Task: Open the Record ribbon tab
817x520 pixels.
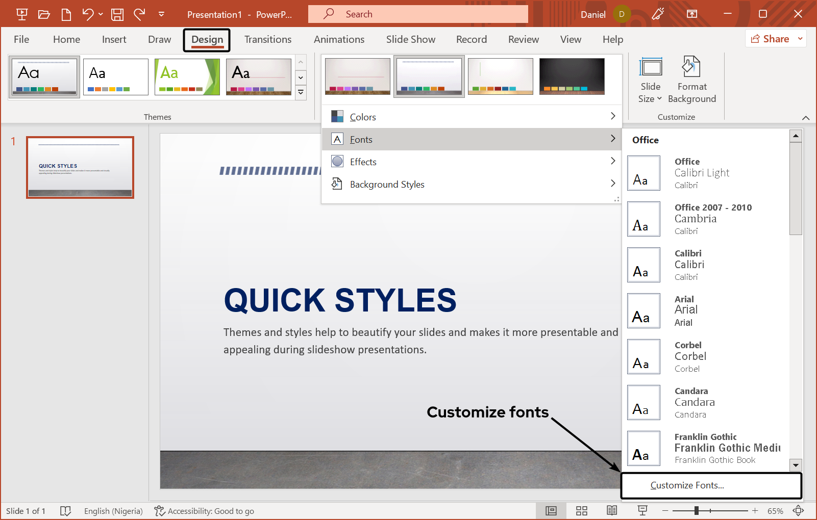Action: tap(471, 39)
